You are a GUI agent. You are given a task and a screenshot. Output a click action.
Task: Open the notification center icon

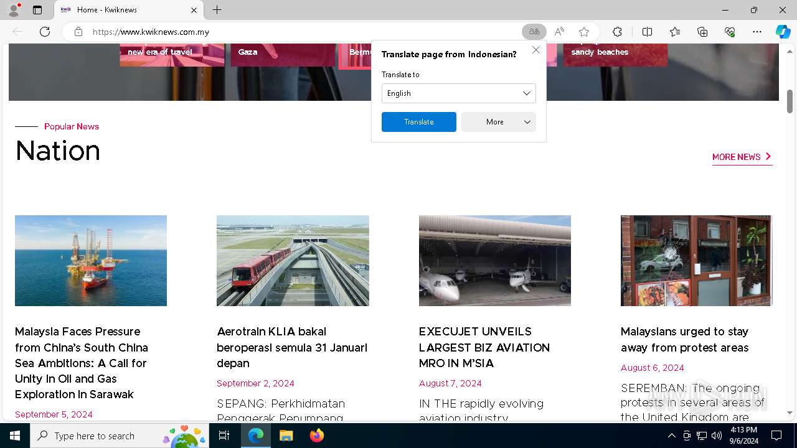click(x=776, y=436)
